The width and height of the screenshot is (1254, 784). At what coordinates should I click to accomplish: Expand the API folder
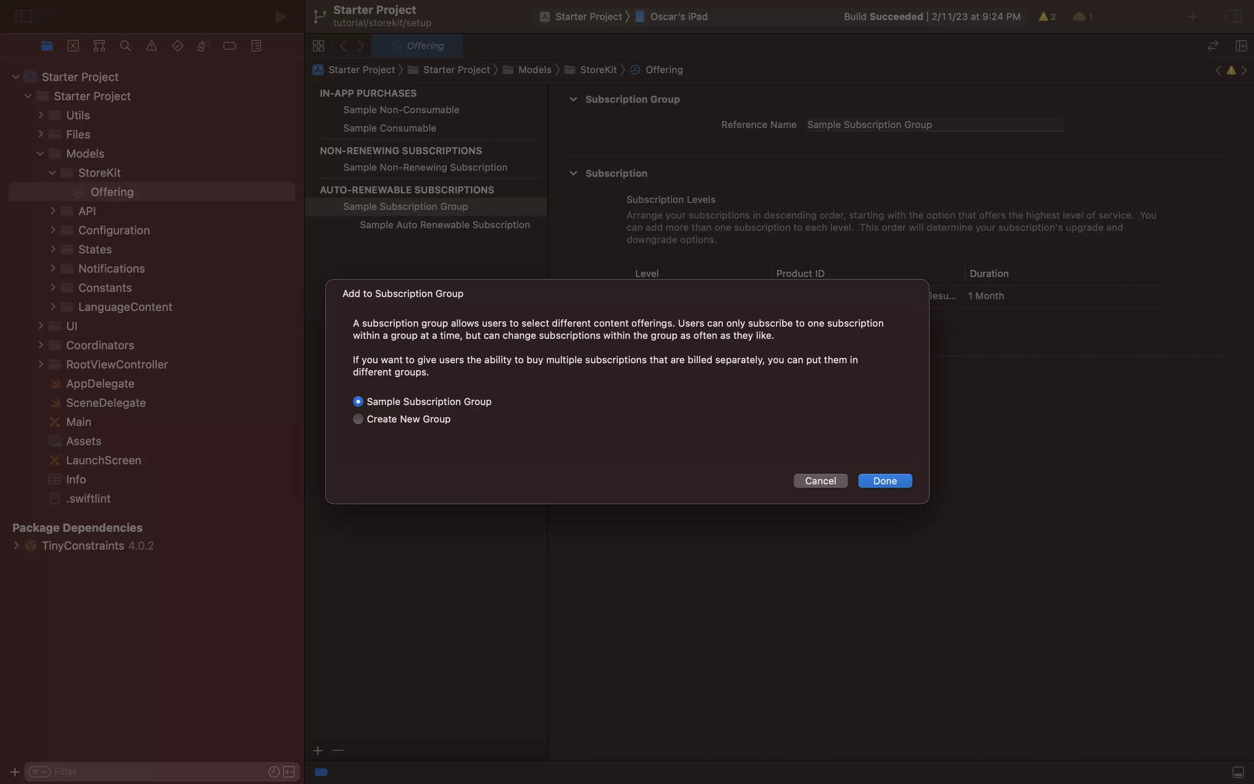(x=53, y=210)
